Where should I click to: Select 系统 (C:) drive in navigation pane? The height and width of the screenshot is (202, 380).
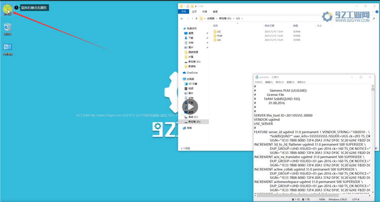point(191,117)
